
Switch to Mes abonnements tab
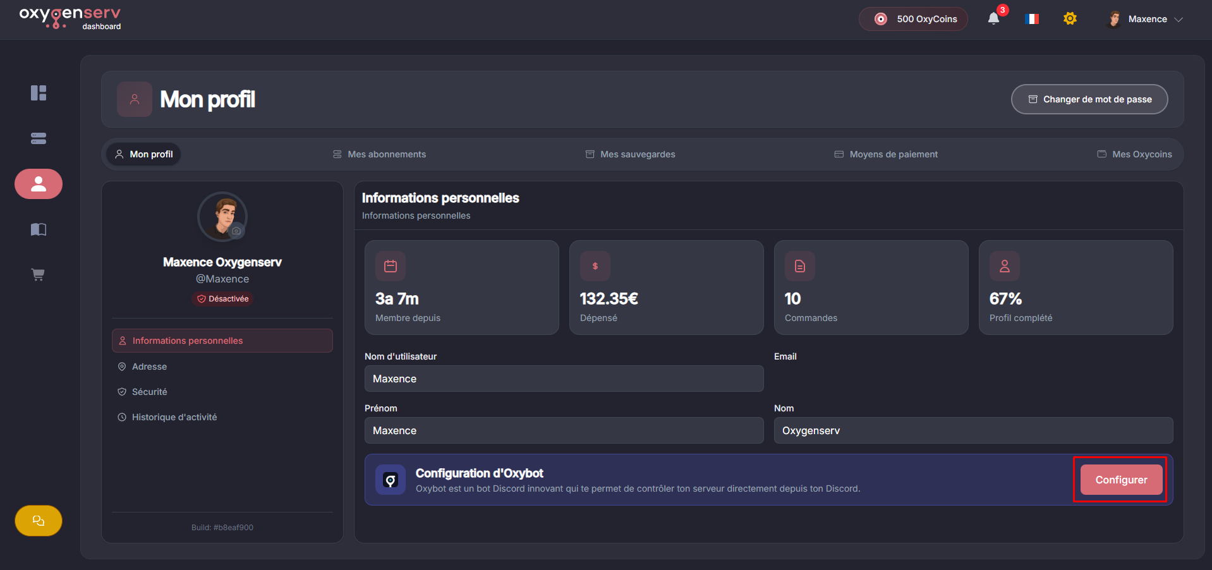[x=380, y=154]
